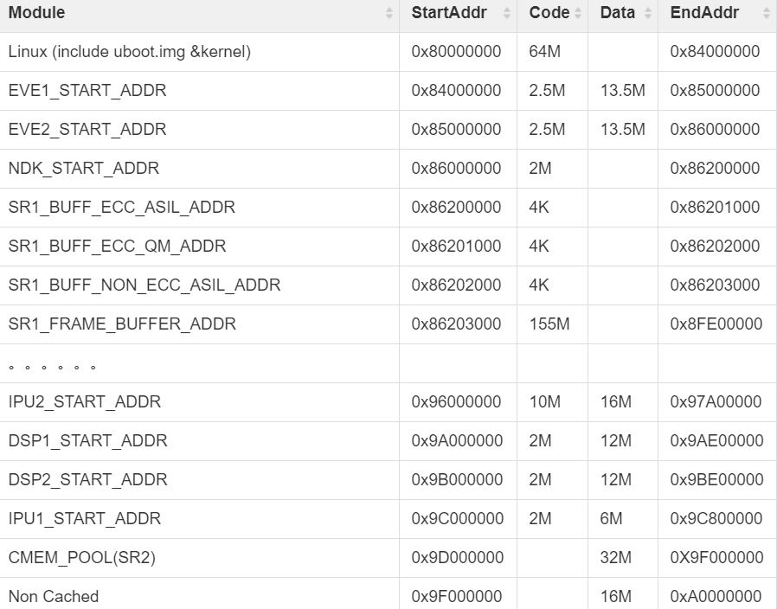
Task: Select the StartAddr header label
Action: pos(449,12)
